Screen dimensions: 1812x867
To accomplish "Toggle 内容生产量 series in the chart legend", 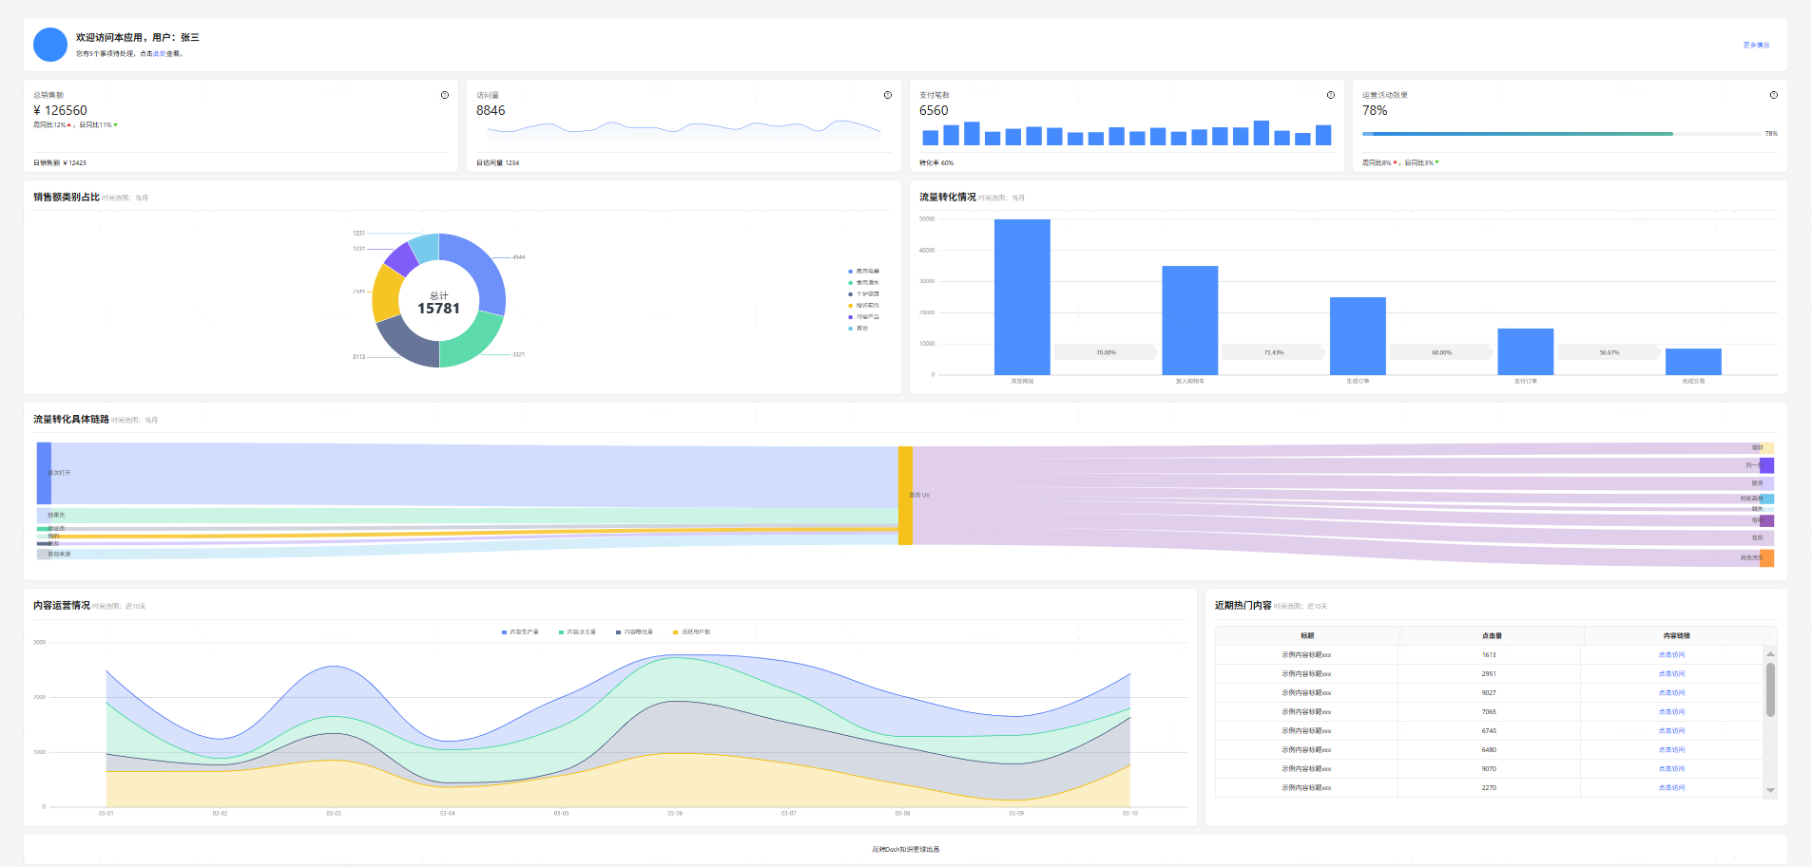I will 520,631.
